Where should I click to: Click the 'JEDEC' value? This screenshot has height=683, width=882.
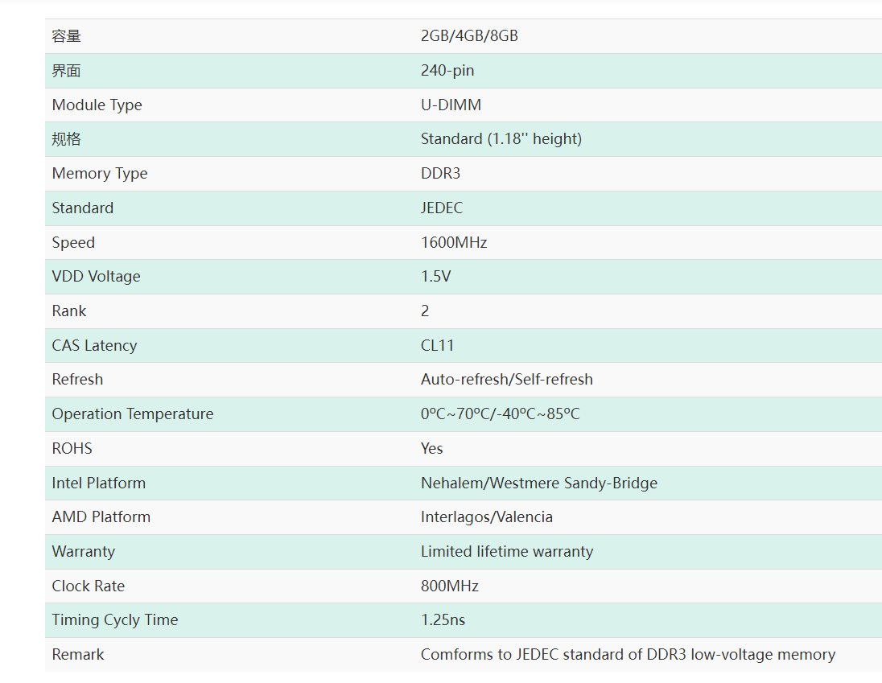442,208
